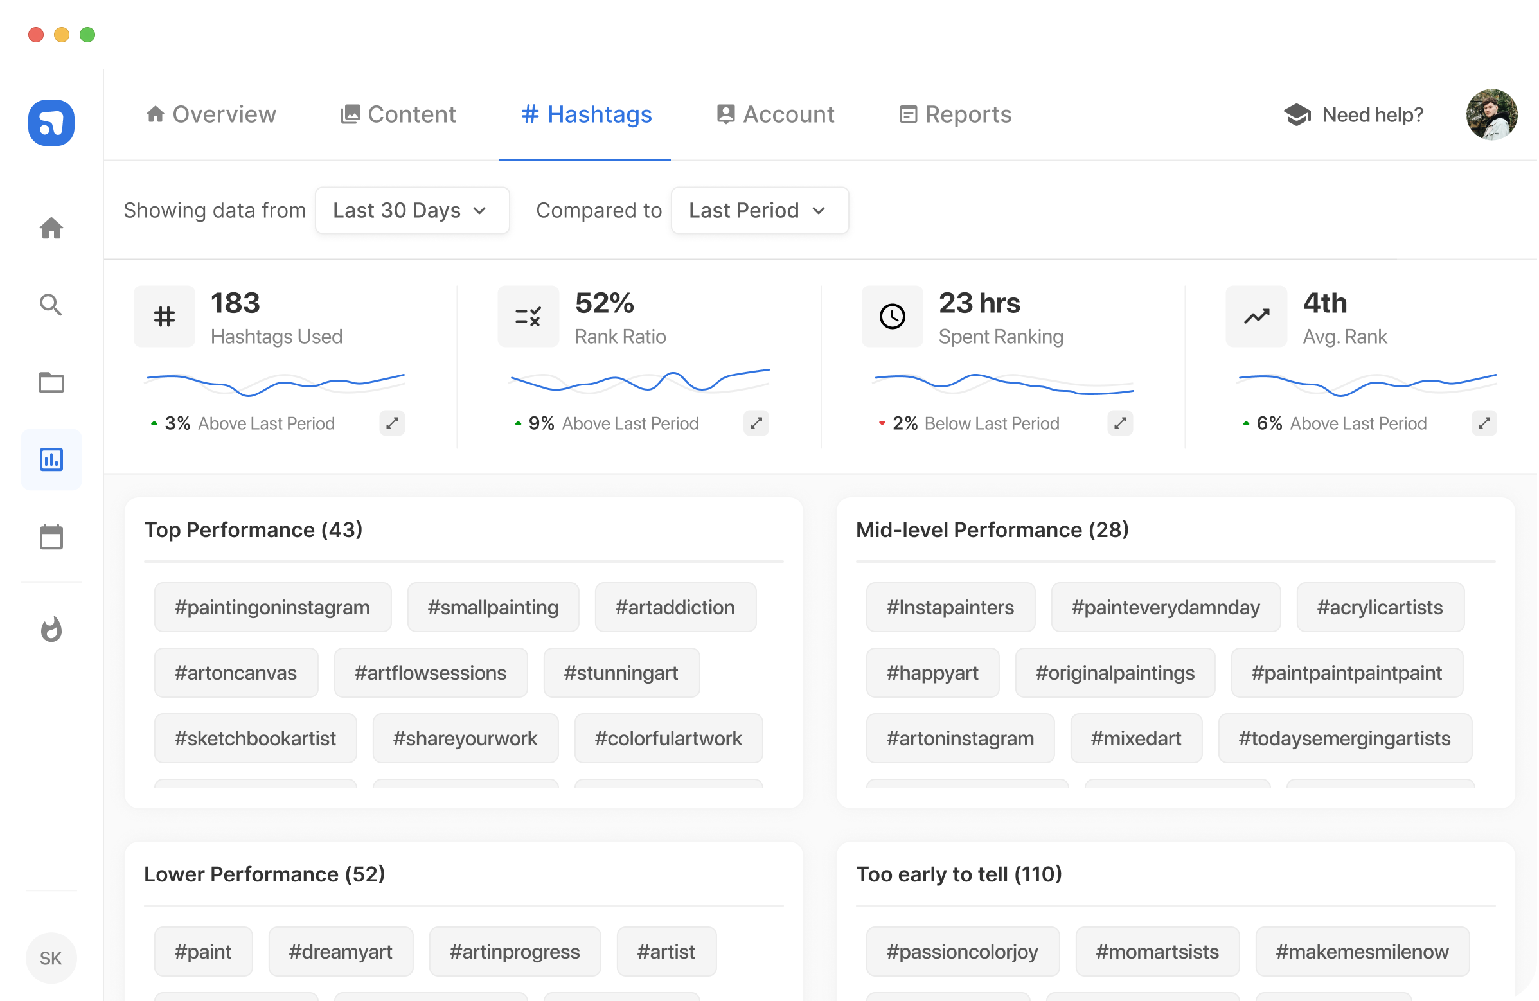
Task: Click the Spent Ranking sparkline chart
Action: point(1004,383)
